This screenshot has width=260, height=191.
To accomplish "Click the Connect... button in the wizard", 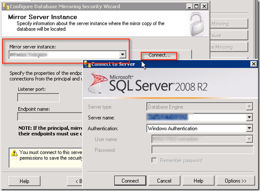I will (159, 55).
